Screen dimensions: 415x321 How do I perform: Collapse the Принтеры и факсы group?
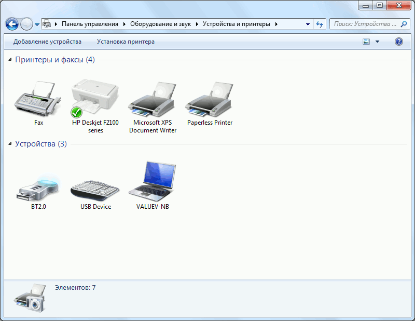tap(10, 60)
